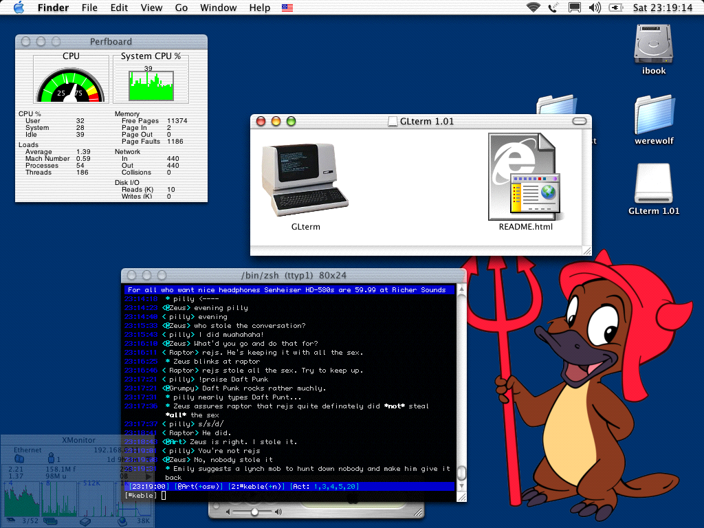Screen dimensions: 704x528
Task: Click the XMonitor memory modules icon
Action: 50,521
